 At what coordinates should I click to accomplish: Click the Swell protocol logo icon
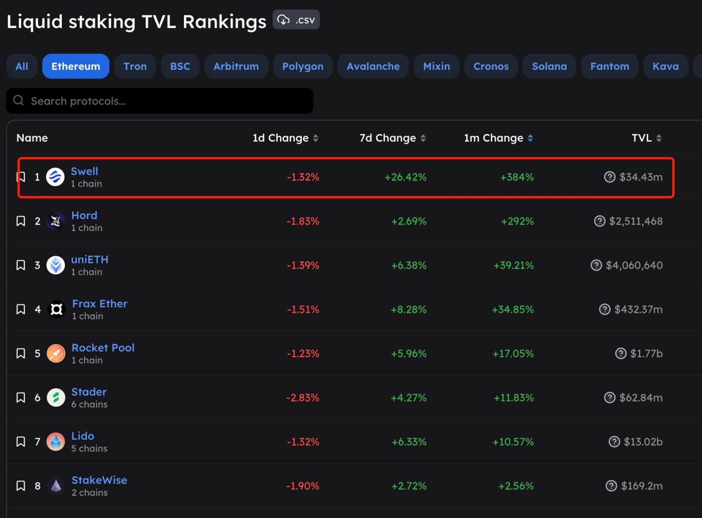[x=55, y=177]
